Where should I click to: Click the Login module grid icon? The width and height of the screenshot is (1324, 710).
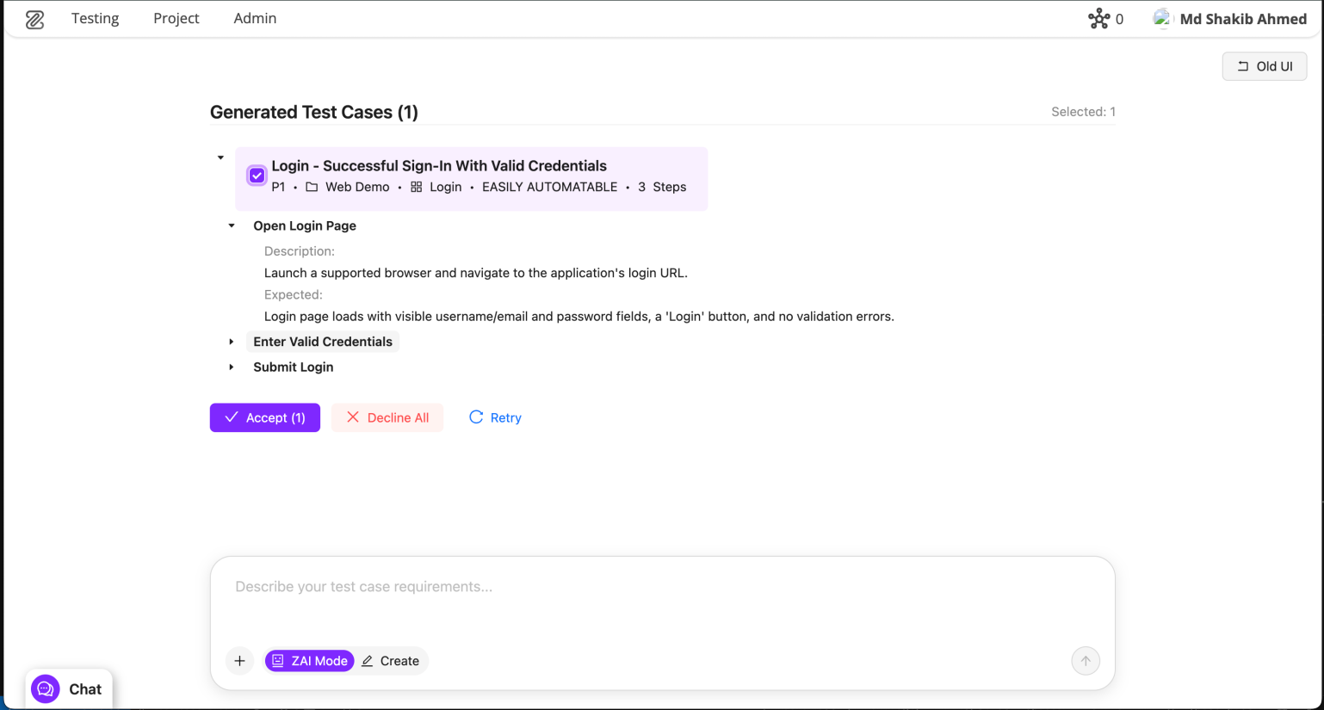pyautogui.click(x=417, y=187)
